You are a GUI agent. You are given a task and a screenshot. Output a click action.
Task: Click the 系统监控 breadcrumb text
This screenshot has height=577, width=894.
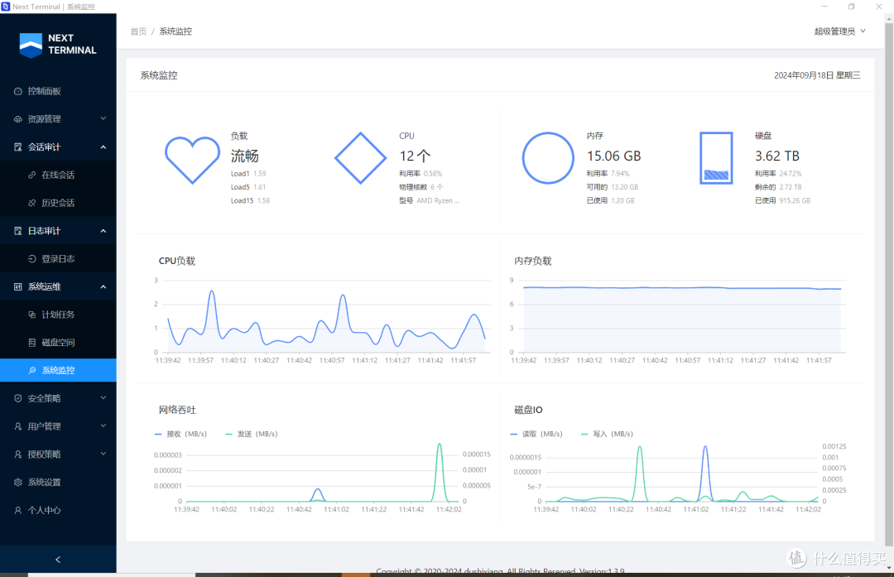coord(175,31)
